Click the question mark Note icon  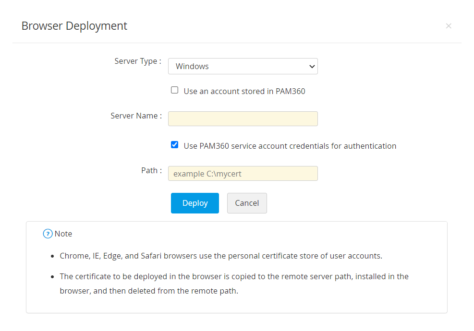tap(48, 234)
